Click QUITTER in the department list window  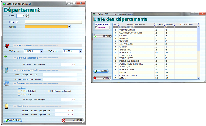click(102, 78)
